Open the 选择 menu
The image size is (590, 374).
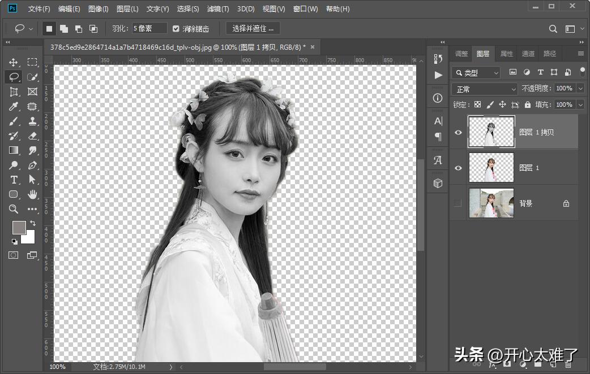tap(189, 8)
